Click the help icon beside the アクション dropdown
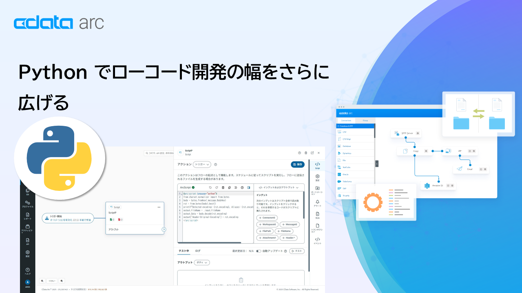522x293 pixels. [x=215, y=164]
